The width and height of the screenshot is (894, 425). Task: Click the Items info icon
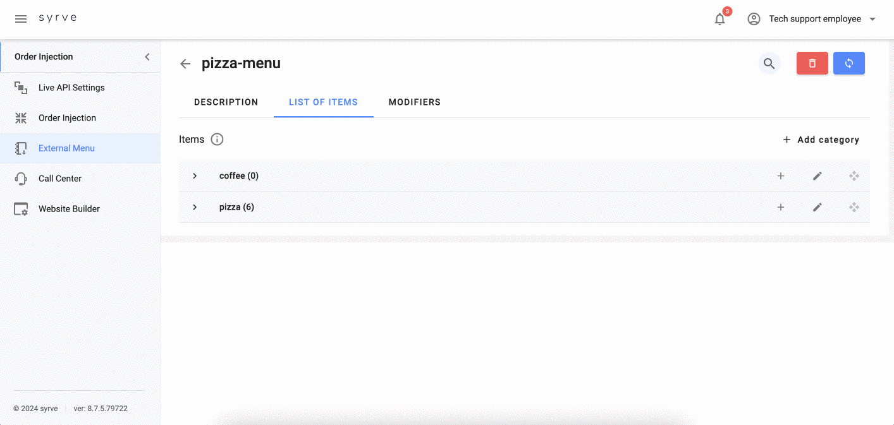click(217, 140)
